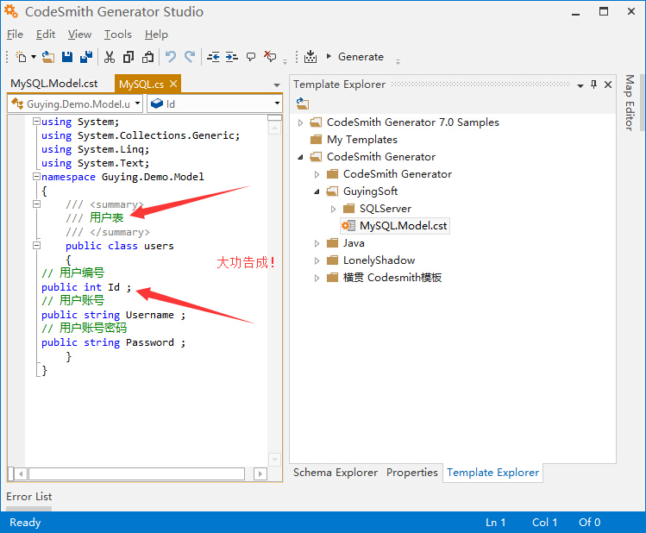Open the View menu

click(79, 34)
